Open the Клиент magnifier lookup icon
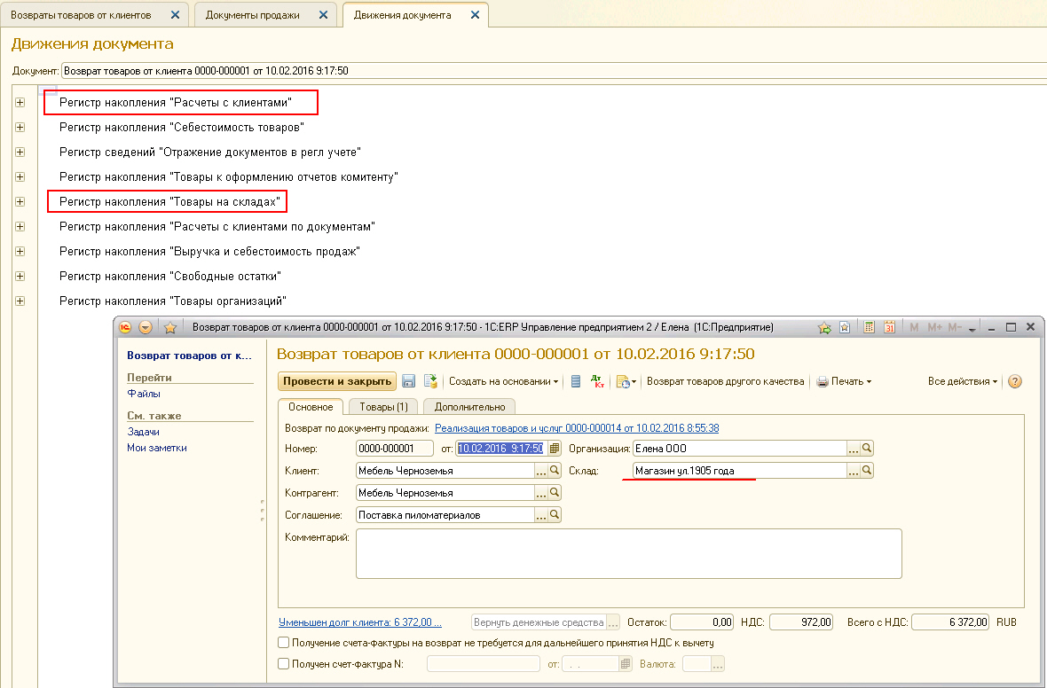 click(555, 471)
